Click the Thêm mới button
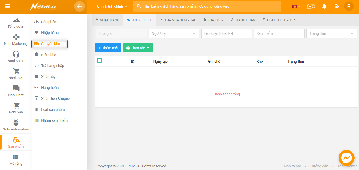This screenshot has width=359, height=170. (x=108, y=48)
